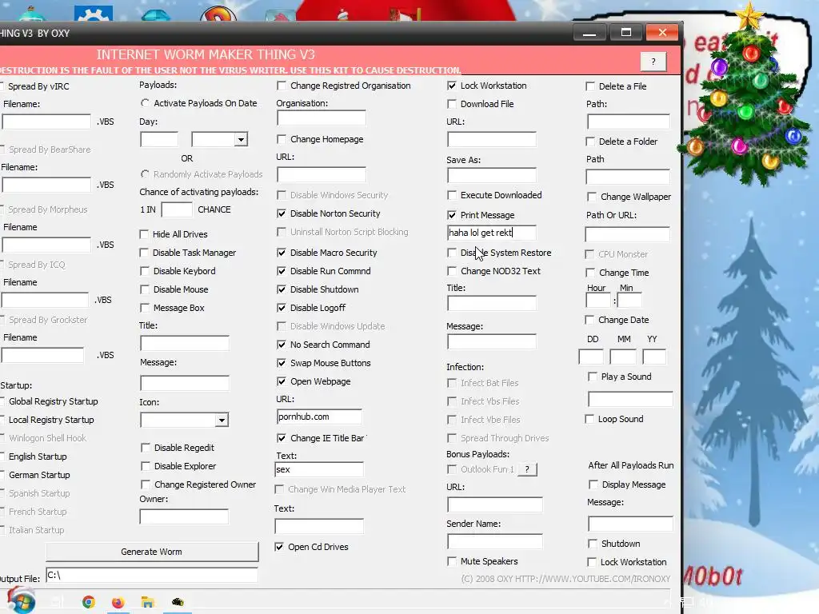
Task: Check Global Registry Startup
Action: [x=2, y=401]
